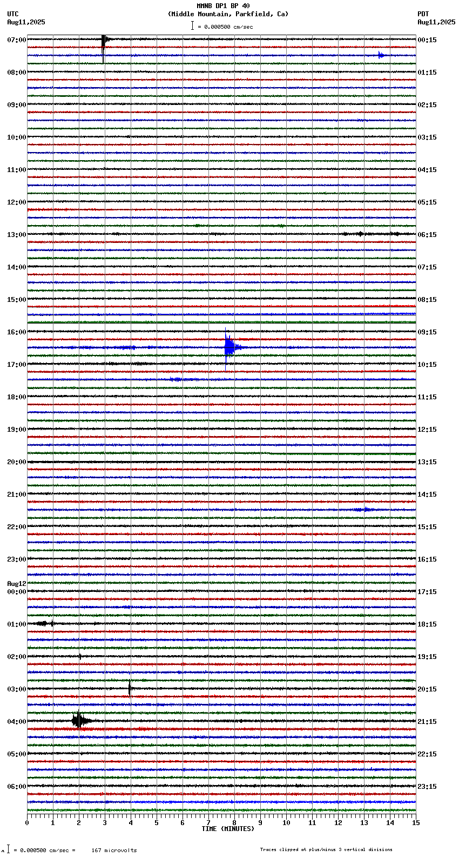Click the '09:15' PDT time label
Viewport: 459px width, 857px height.
click(x=427, y=332)
